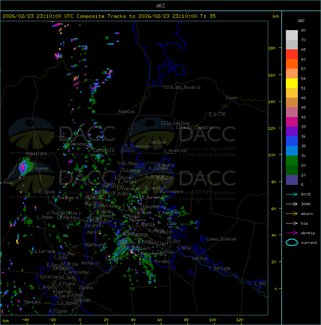Choose the light gray top swatch below 80
This screenshot has height=325, width=321.
(292, 35)
